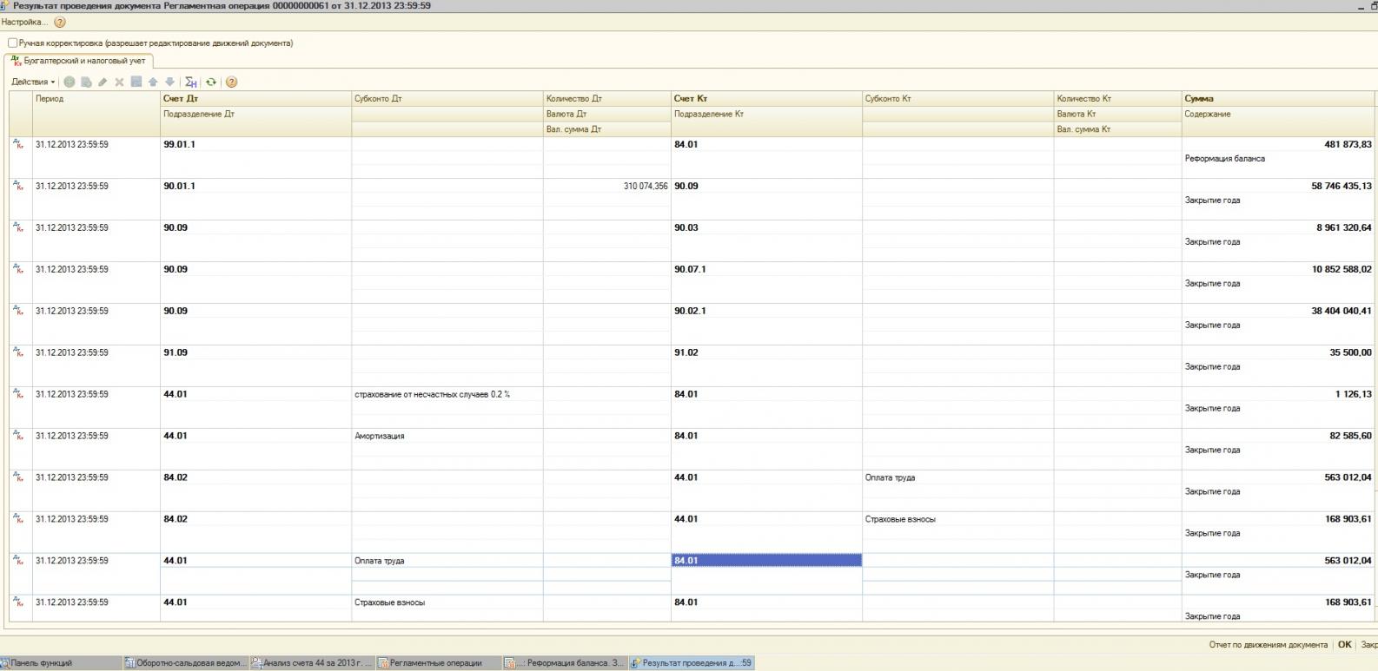The image size is (1378, 671).
Task: Click the Счет Дт column header
Action: coord(181,99)
